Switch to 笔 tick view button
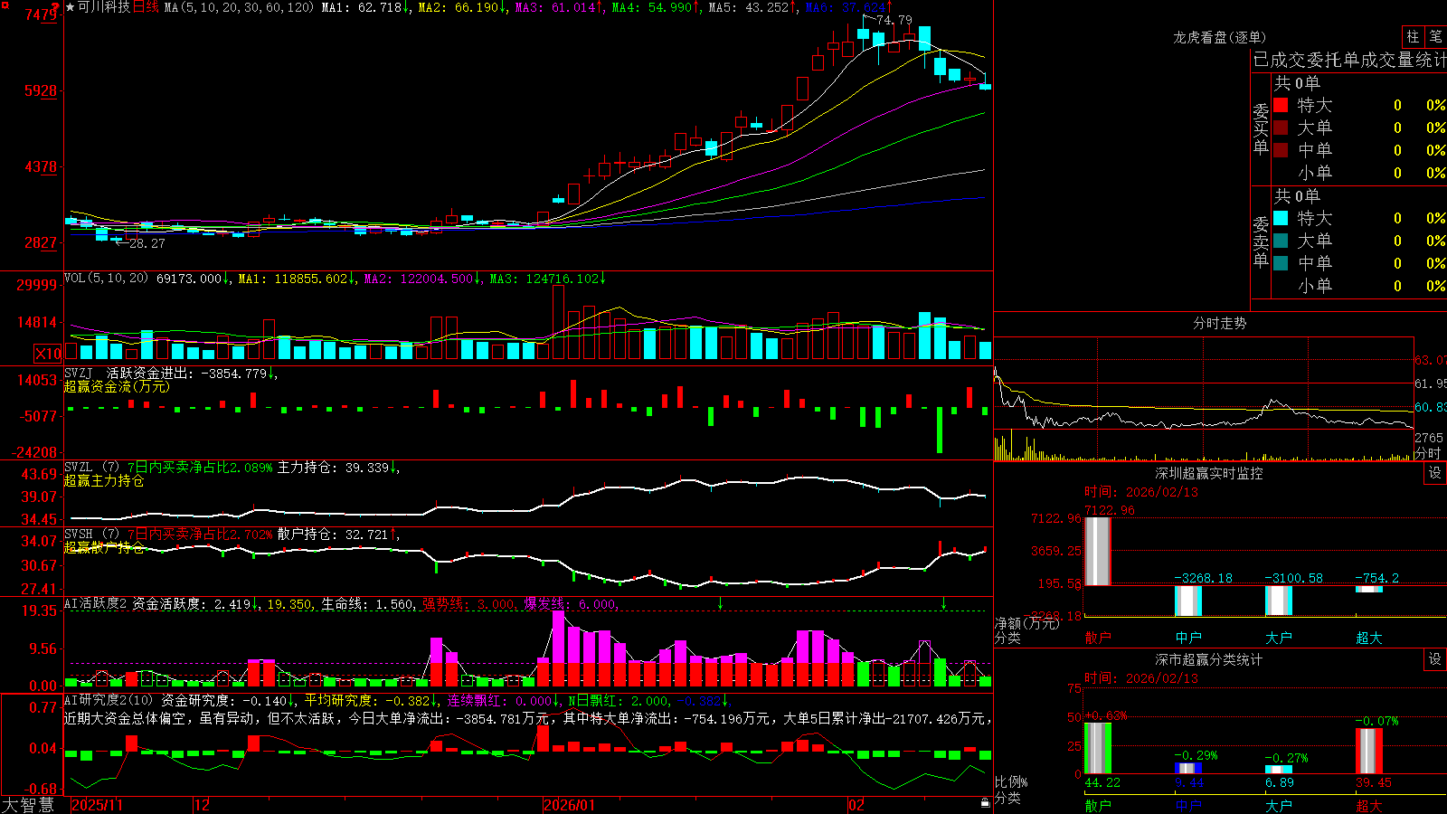Screen dimensions: 1447x814 pos(1435,36)
